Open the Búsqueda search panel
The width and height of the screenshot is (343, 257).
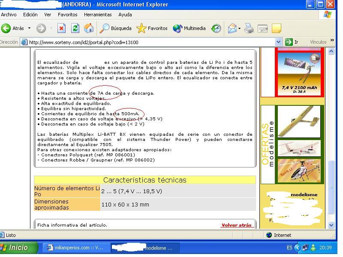coord(115,28)
